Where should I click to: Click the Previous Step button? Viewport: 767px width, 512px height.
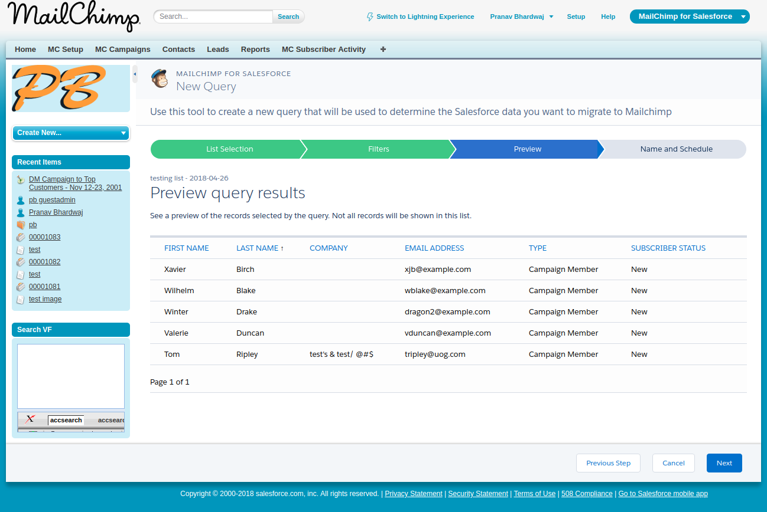tap(608, 463)
